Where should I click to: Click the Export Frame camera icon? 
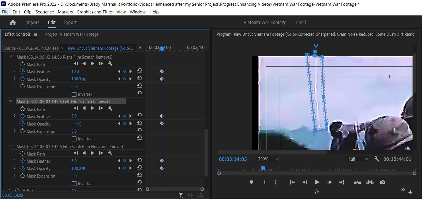[x=382, y=182]
